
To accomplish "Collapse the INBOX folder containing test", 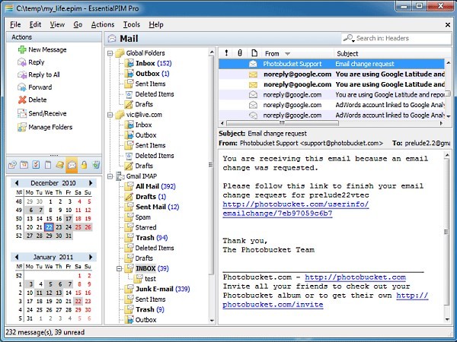I will click(x=119, y=268).
